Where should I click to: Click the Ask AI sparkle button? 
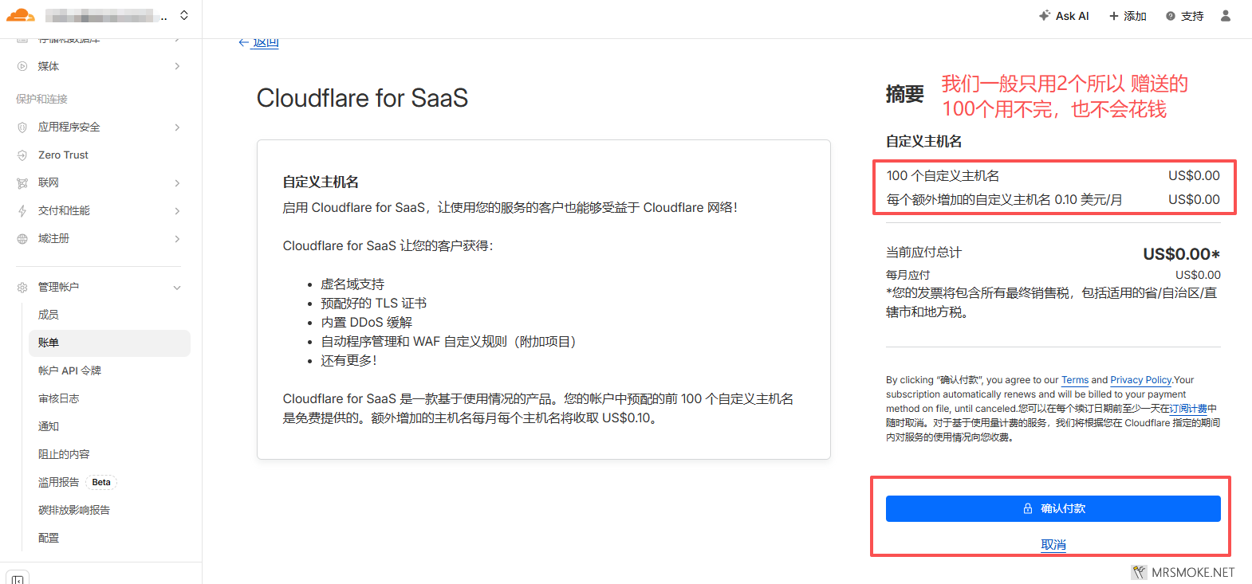pyautogui.click(x=1064, y=16)
